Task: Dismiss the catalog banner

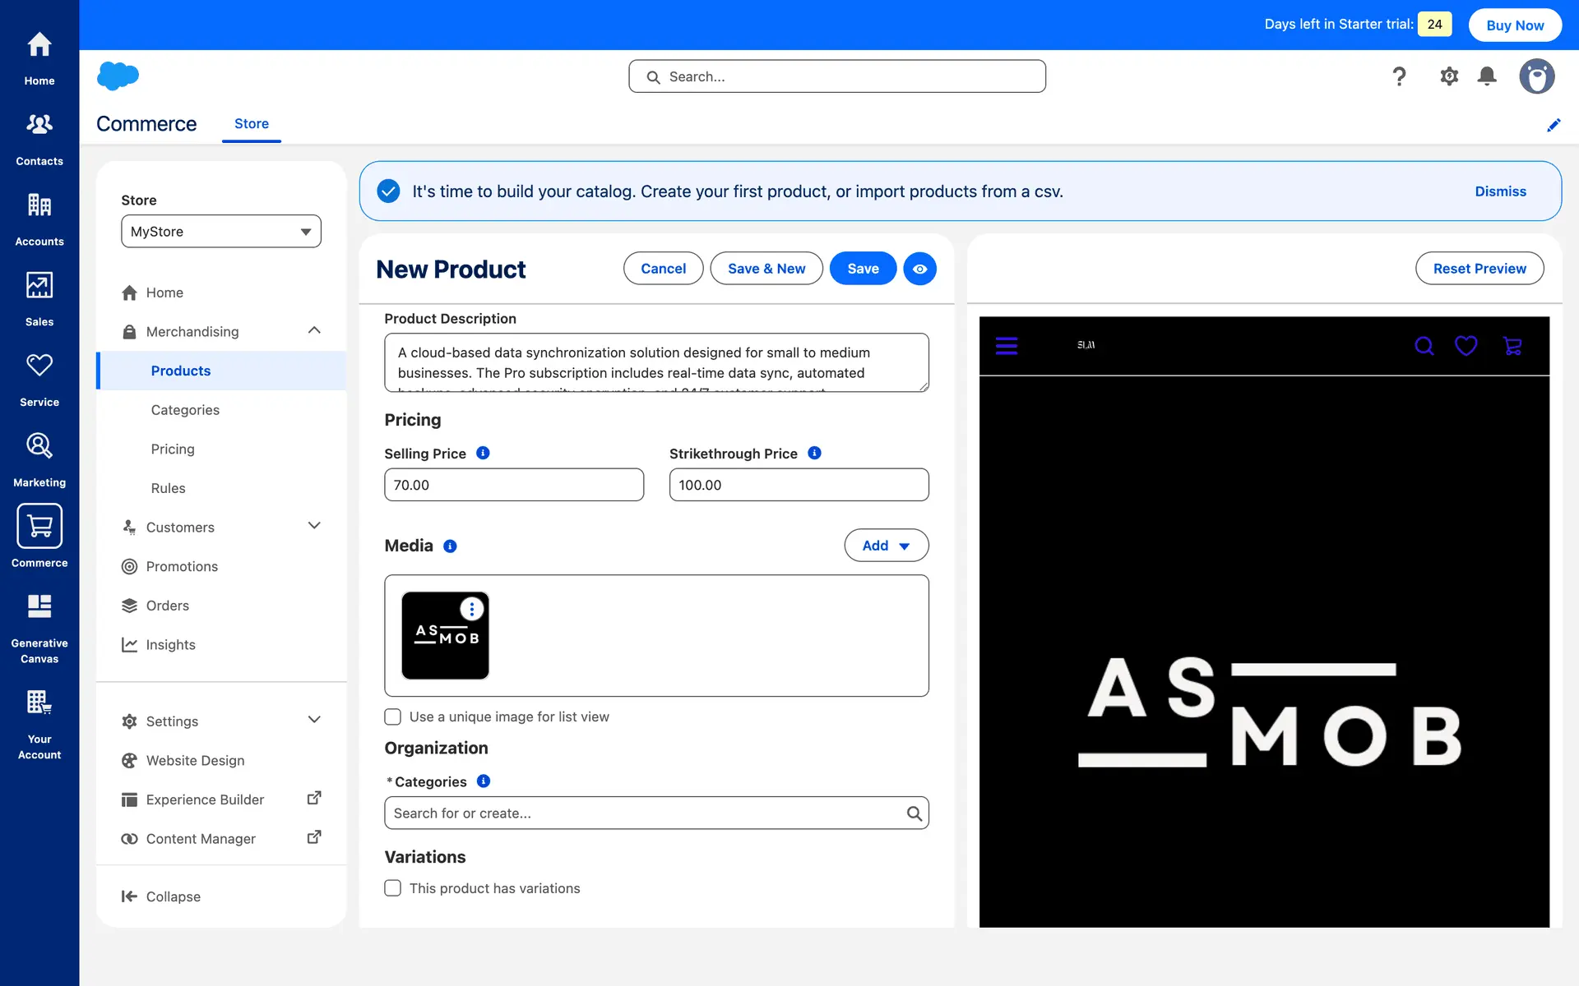Action: 1500,191
